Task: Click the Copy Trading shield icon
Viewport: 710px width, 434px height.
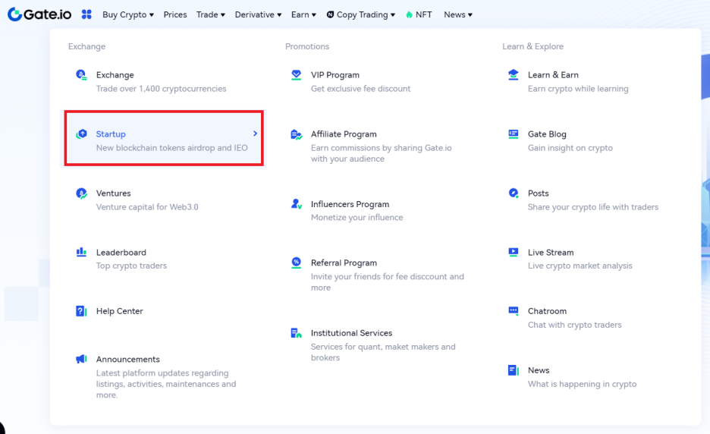Action: pyautogui.click(x=331, y=14)
